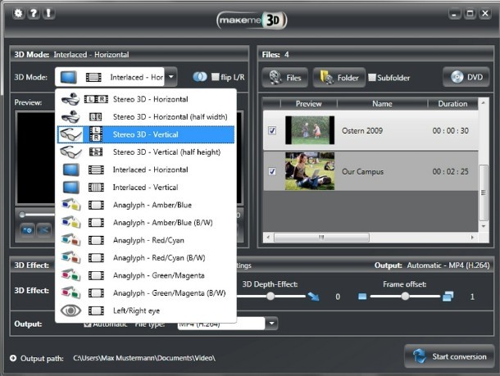Toggle the flip L/R checkbox
This screenshot has height=376, width=500.
[216, 77]
